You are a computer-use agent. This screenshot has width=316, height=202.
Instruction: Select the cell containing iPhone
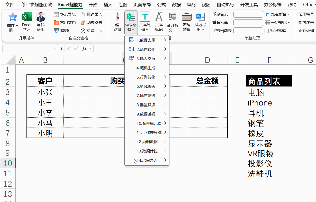(x=269, y=103)
